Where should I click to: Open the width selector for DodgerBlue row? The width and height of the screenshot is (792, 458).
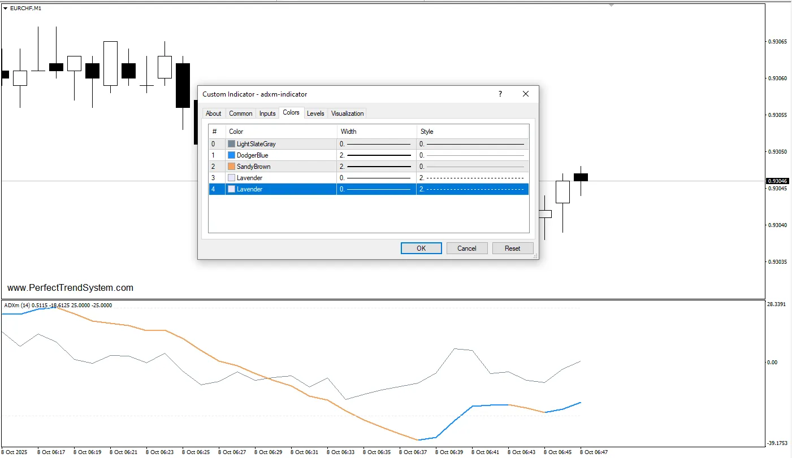click(376, 155)
